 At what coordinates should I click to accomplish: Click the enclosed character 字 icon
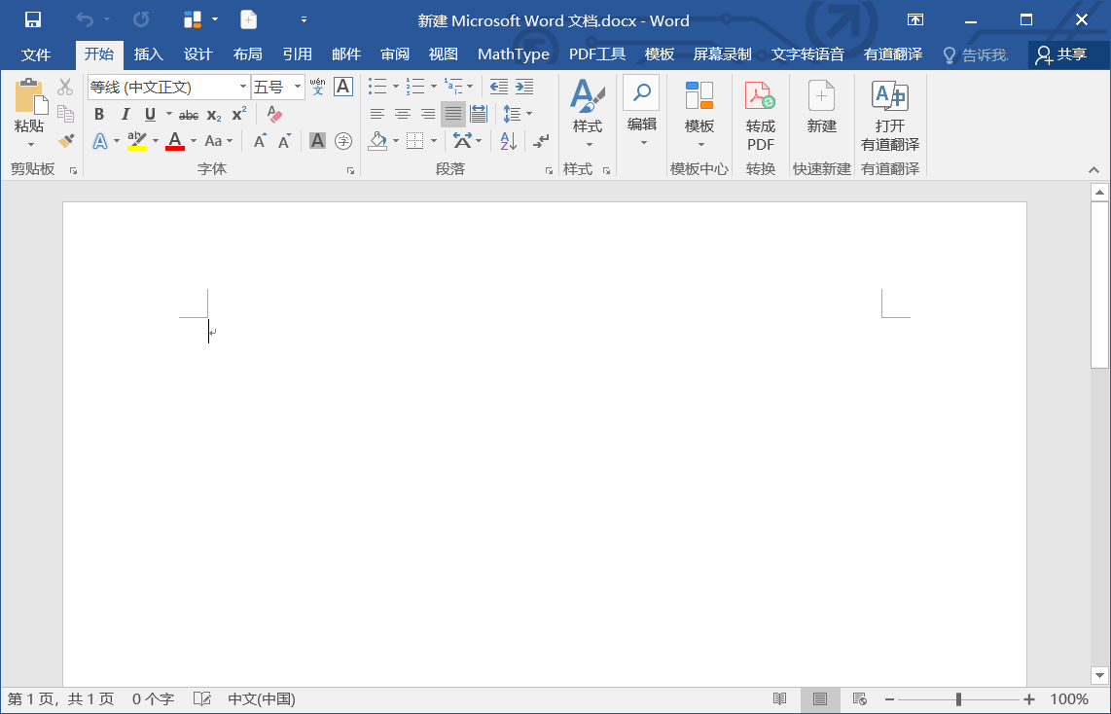click(343, 141)
